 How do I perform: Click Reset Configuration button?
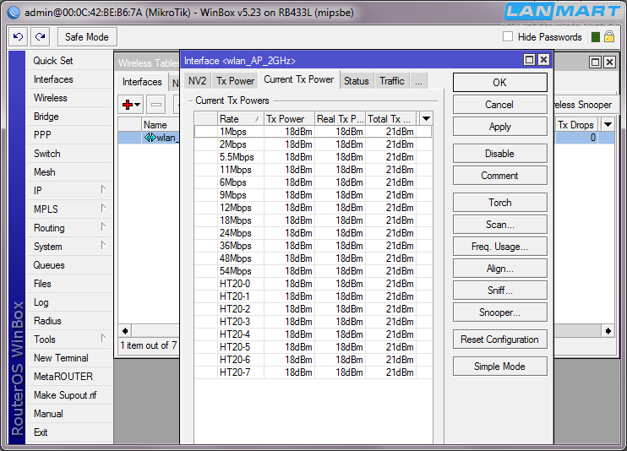(499, 340)
